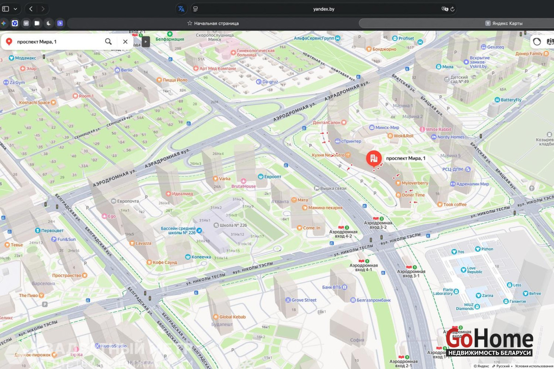Click the Global Kebab food marker
This screenshot has width=554, height=369.
[x=215, y=317]
